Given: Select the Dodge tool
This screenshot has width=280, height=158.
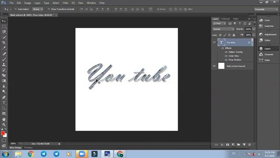Looking at the screenshot, I should pos(4,92).
